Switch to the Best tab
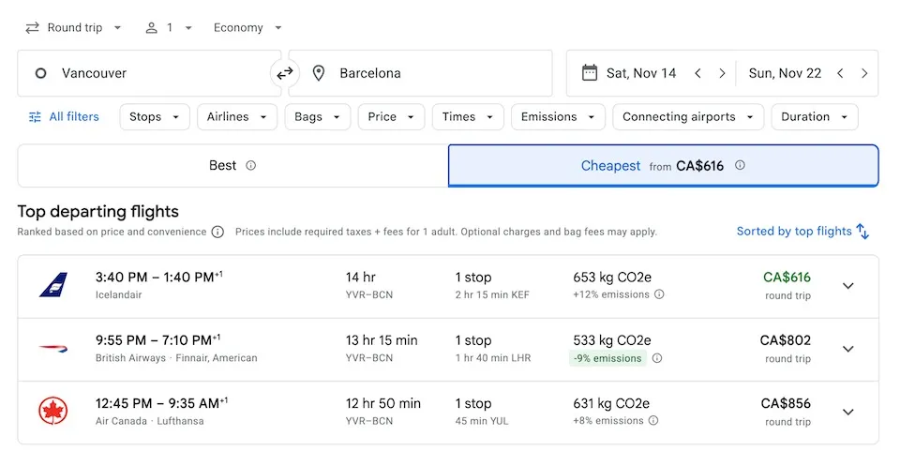The image size is (900, 451). coord(232,166)
